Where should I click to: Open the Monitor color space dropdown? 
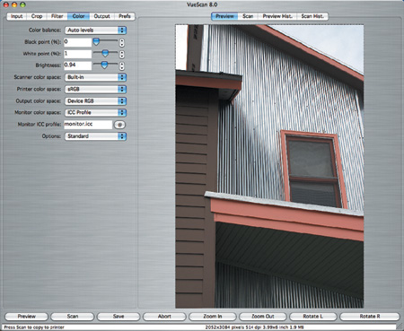[95, 112]
